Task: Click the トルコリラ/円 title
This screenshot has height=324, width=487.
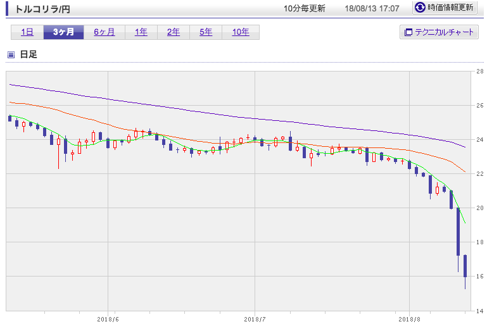Action: pos(42,9)
